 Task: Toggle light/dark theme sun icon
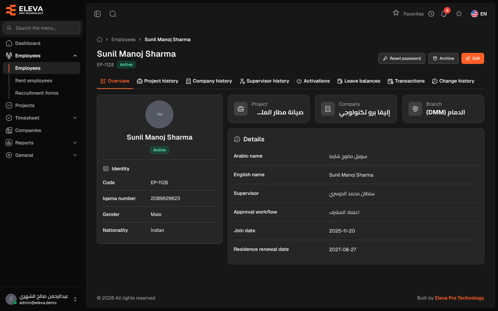click(x=459, y=14)
